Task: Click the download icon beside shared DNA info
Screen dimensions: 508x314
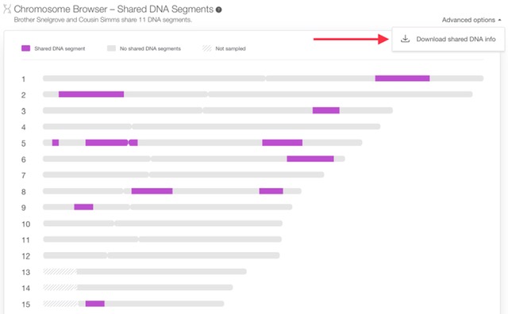Action: [405, 39]
